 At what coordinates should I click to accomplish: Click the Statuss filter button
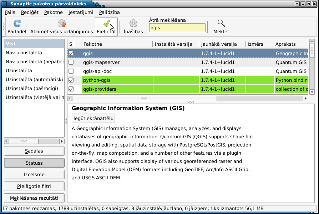coord(34,163)
